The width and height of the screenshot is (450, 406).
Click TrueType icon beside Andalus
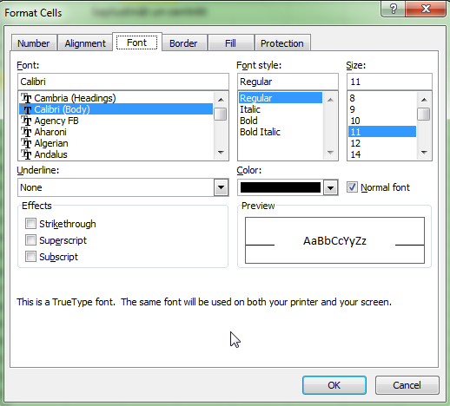[26, 154]
